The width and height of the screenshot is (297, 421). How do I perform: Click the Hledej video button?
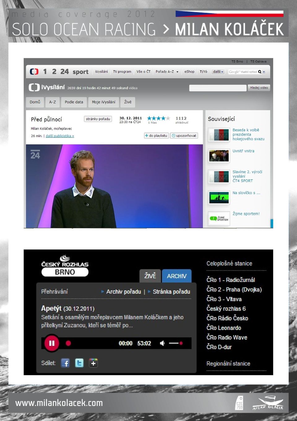259,88
